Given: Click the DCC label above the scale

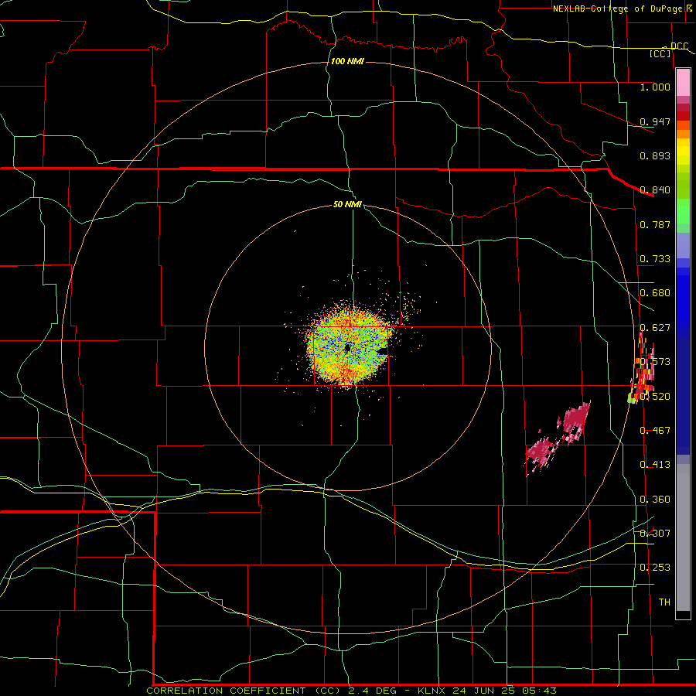Looking at the screenshot, I should [x=679, y=46].
